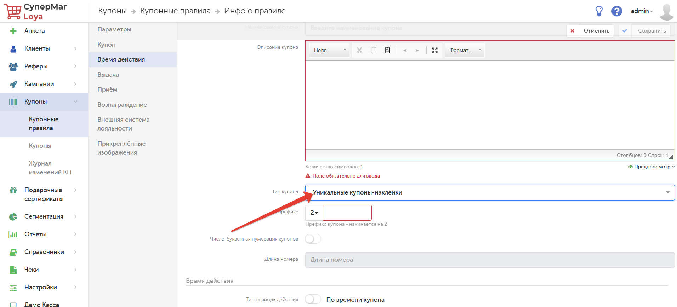Toggle the validity period type switch
Image resolution: width=677 pixels, height=307 pixels.
(313, 299)
